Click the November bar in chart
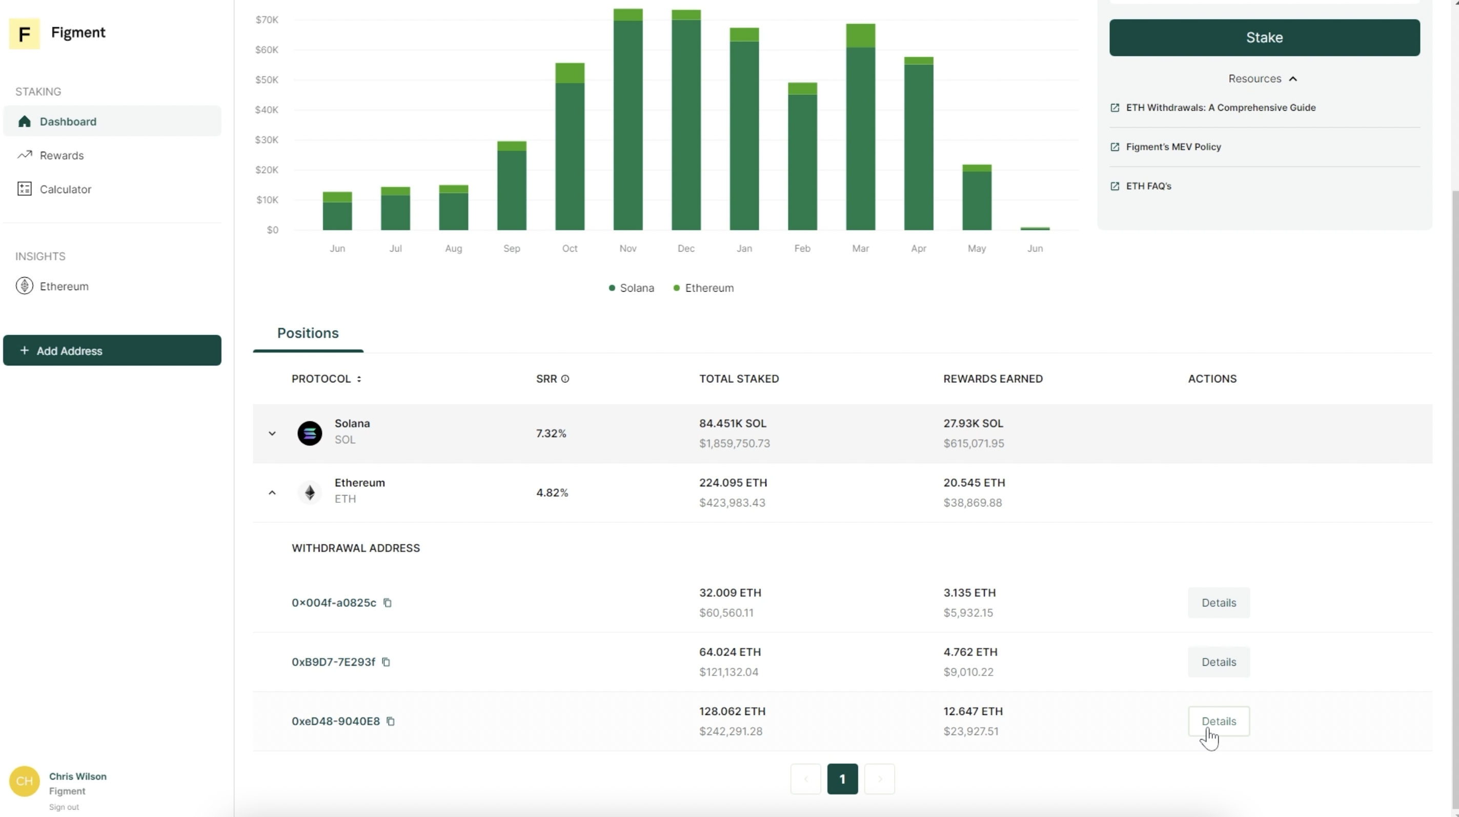1459x817 pixels. click(x=627, y=119)
